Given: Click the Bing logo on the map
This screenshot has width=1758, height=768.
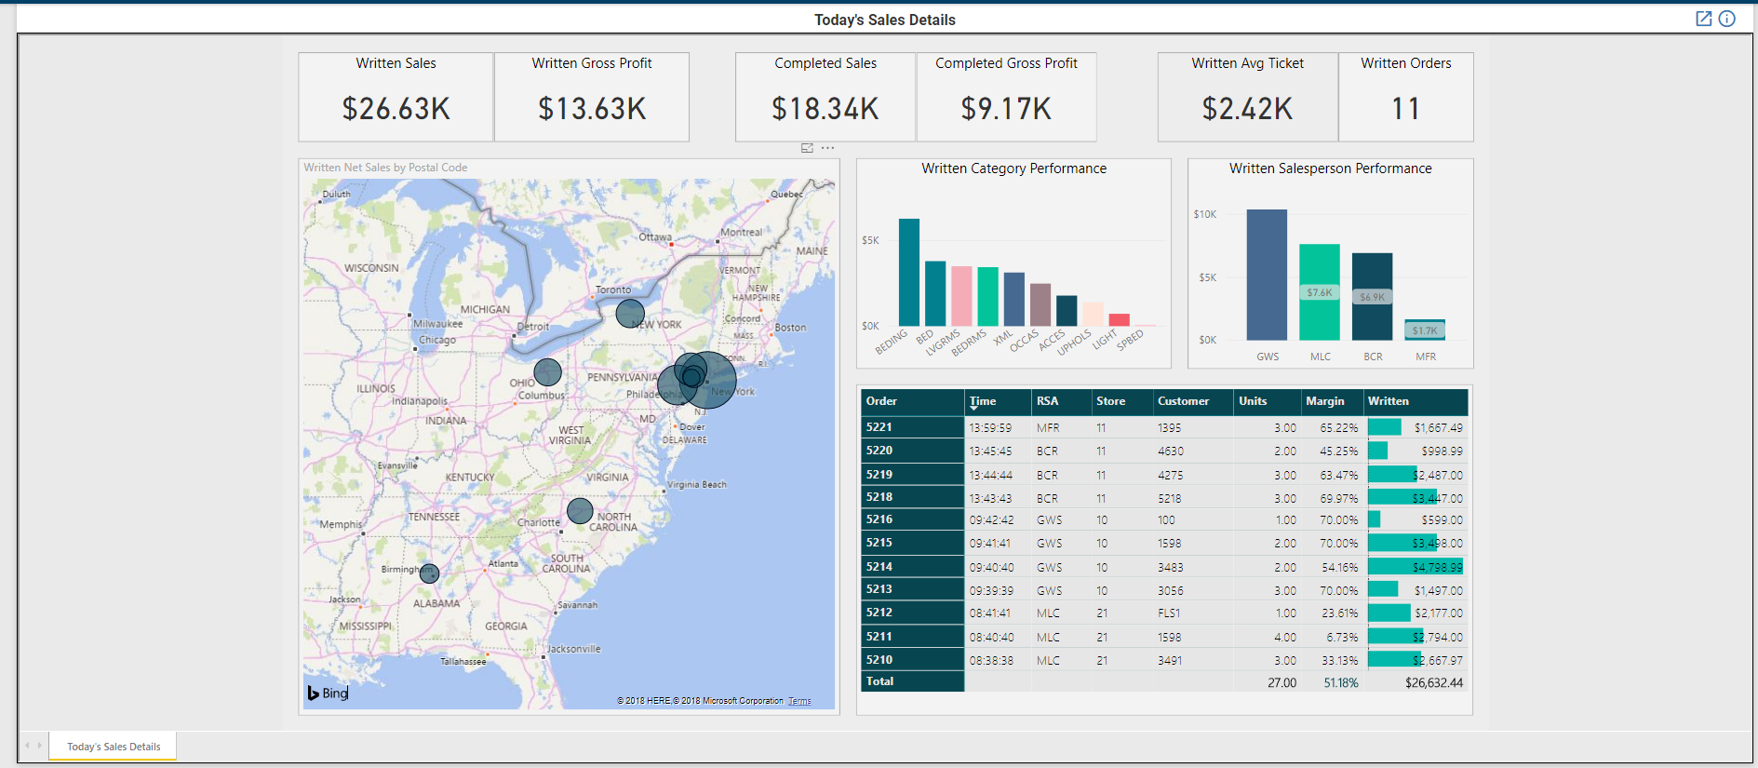Looking at the screenshot, I should pos(328,693).
